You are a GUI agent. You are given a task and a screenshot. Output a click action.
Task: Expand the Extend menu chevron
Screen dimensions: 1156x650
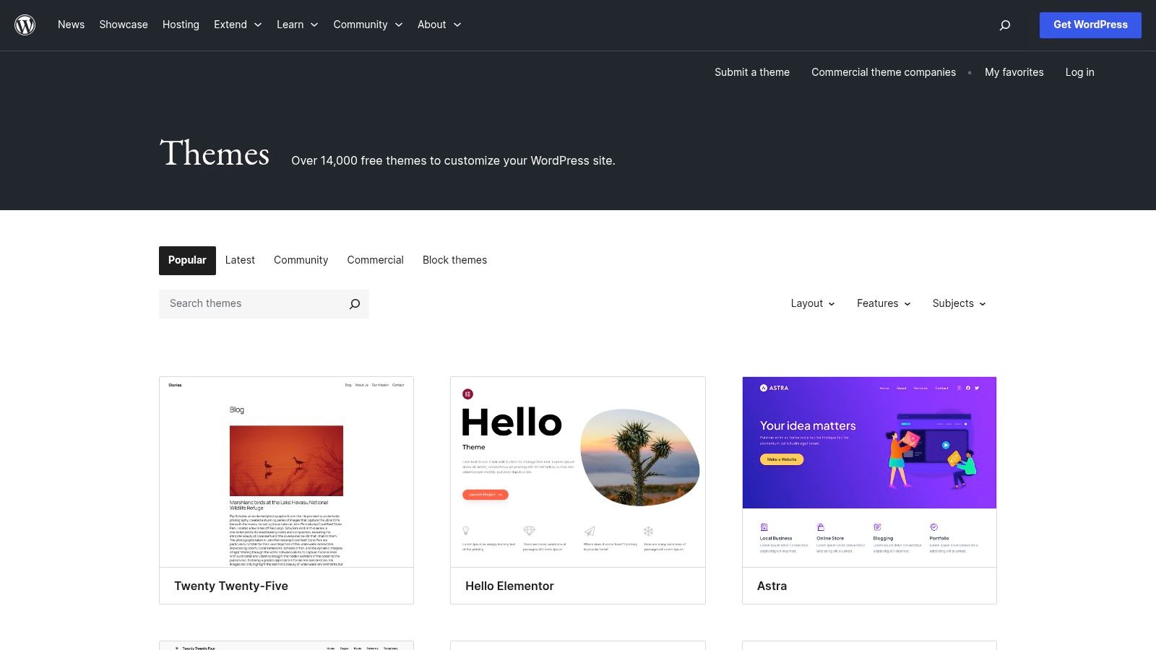pyautogui.click(x=256, y=25)
